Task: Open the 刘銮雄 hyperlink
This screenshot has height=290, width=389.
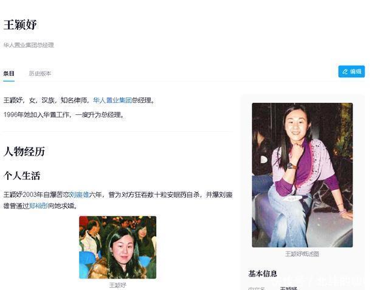Action: tap(78, 195)
